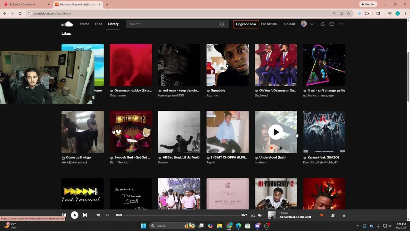Image resolution: width=410 pixels, height=231 pixels.
Task: Open the Upload page
Action: pyautogui.click(x=290, y=24)
